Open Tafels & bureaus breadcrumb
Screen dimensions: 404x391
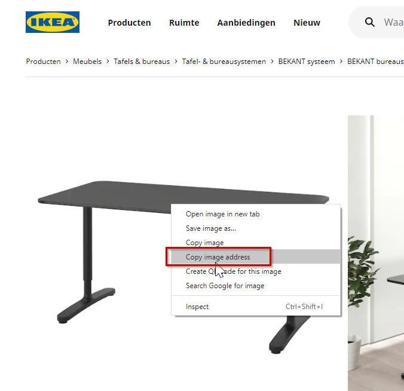[142, 62]
